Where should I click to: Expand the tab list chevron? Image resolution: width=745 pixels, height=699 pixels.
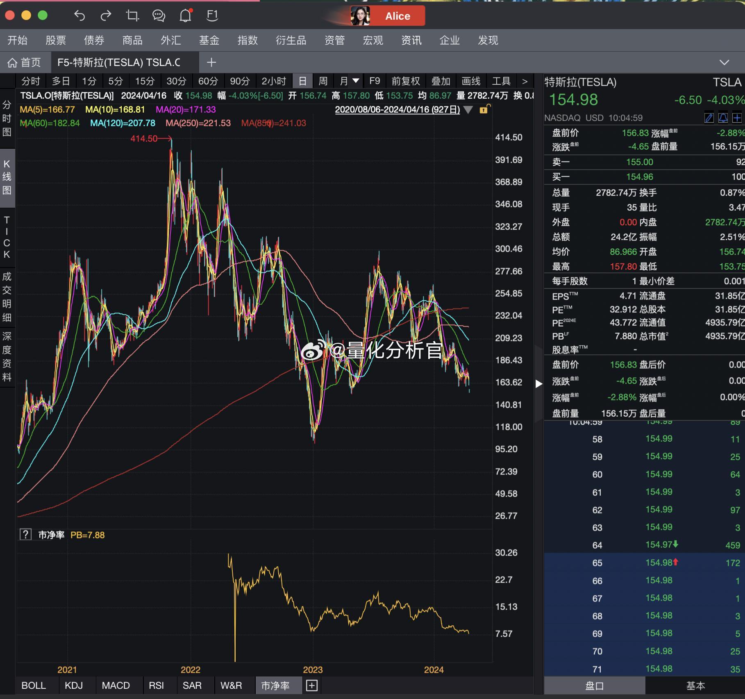pos(724,62)
